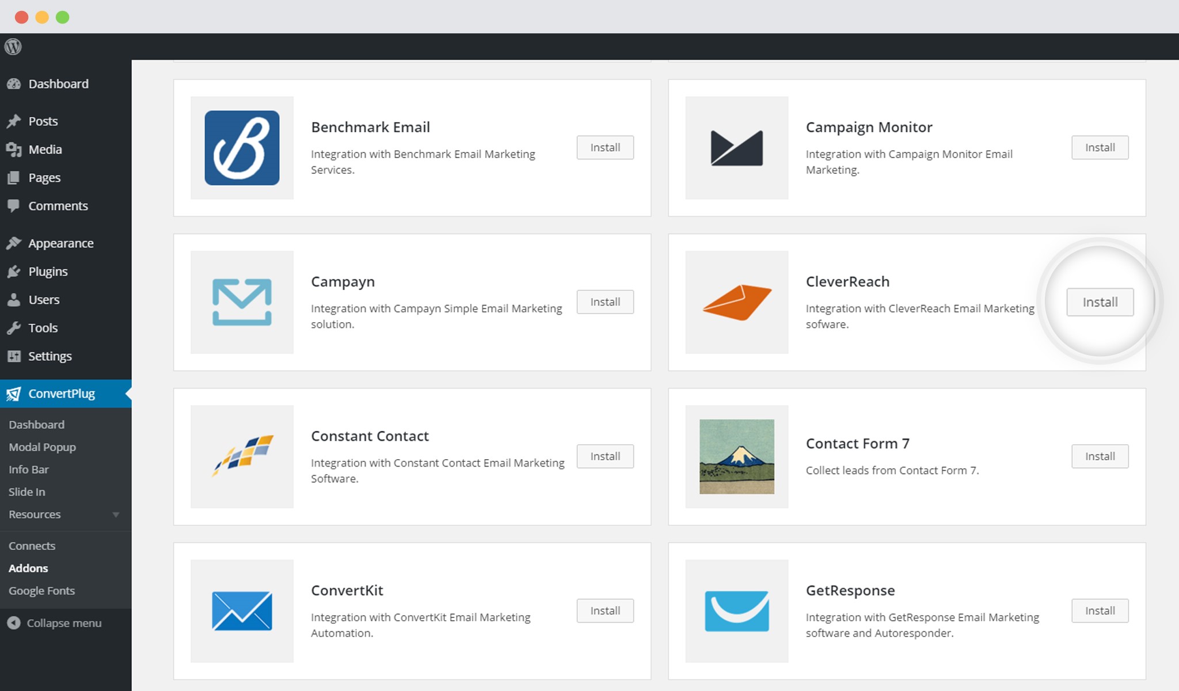Click the Constant Contact mosaic icon
The height and width of the screenshot is (691, 1179).
tap(243, 455)
